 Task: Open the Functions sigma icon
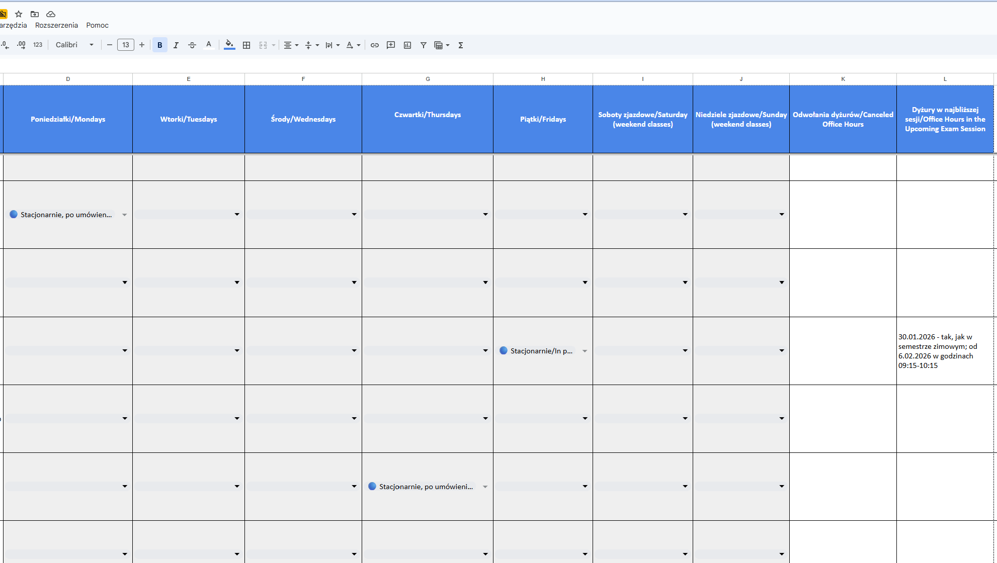pyautogui.click(x=460, y=45)
